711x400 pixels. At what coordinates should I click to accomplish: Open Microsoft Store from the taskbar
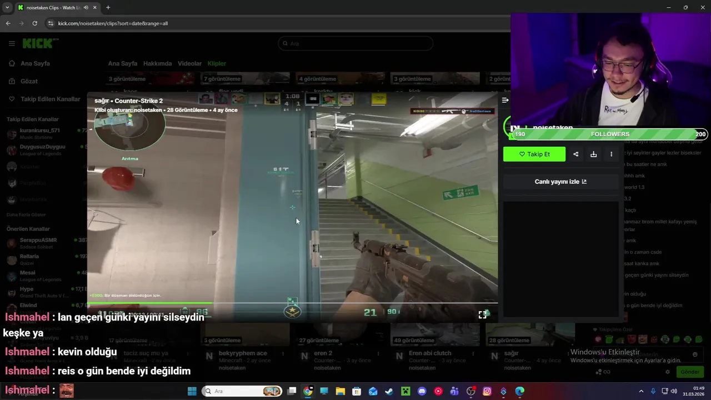tap(357, 391)
